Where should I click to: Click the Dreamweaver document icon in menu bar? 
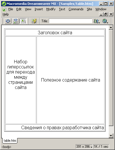[x=4, y=9]
